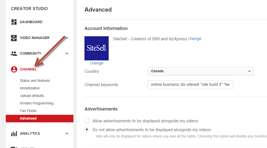
Task: Click the Community people icon
Action: (x=14, y=54)
